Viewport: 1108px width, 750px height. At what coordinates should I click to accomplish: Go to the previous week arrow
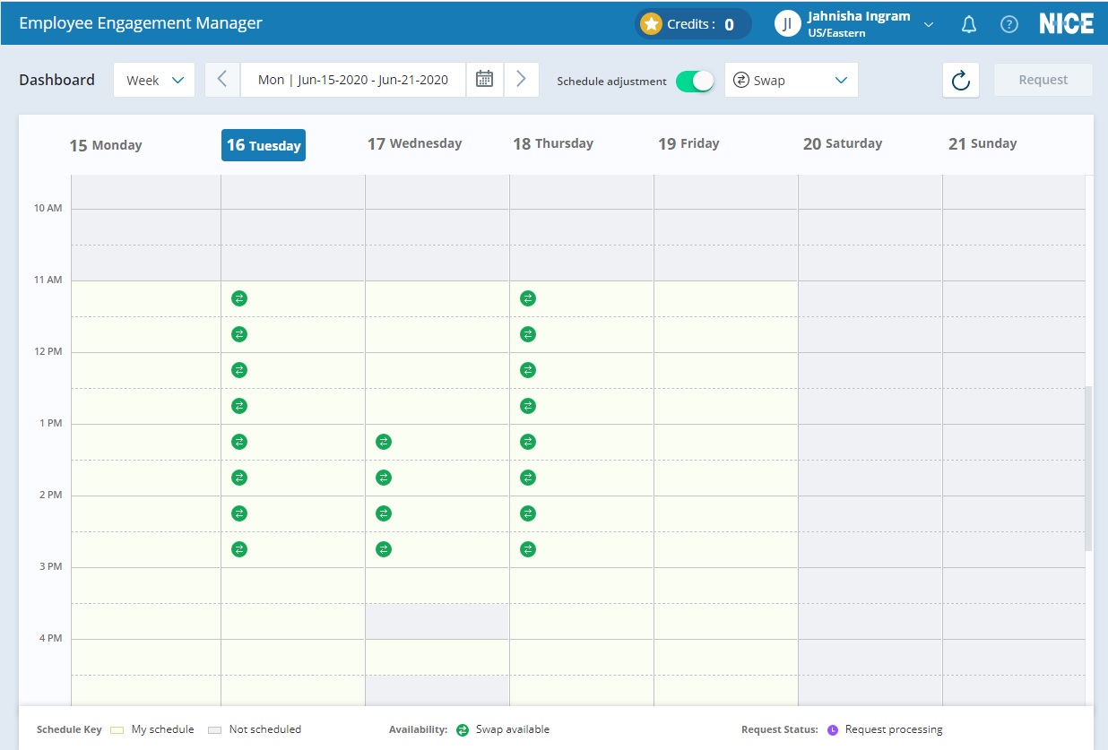[223, 80]
